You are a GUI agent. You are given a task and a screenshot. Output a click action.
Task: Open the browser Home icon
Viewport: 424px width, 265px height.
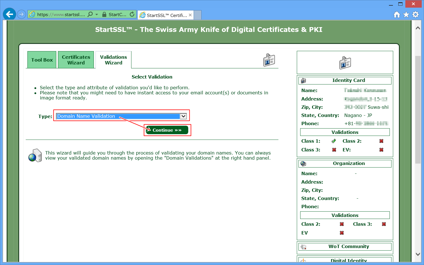coord(397,14)
